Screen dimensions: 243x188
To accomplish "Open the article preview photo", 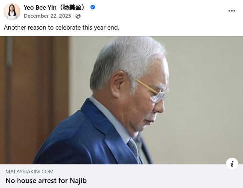I will pos(122,100).
